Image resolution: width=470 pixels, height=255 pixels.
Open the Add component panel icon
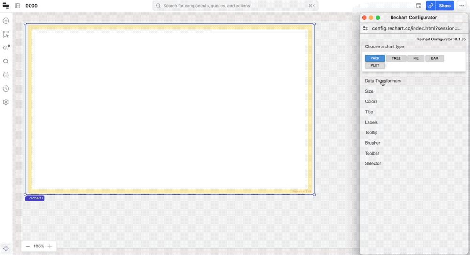click(x=6, y=21)
